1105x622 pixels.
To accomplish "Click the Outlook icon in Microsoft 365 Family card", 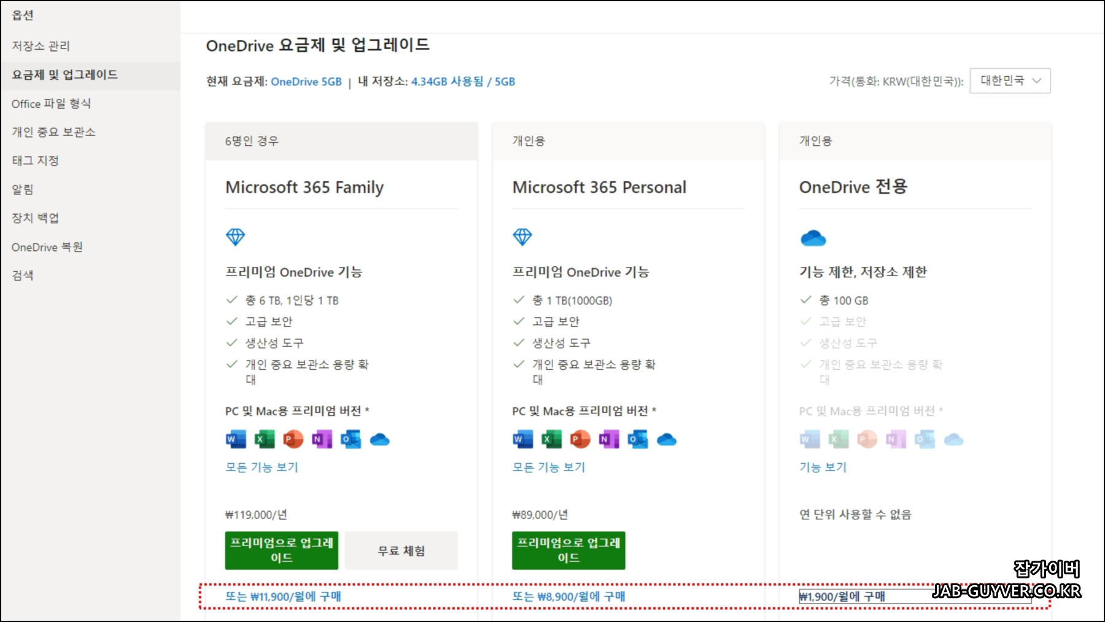I will [351, 439].
